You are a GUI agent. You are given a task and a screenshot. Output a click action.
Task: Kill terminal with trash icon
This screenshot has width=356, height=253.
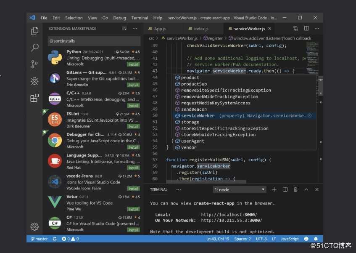[295, 189]
